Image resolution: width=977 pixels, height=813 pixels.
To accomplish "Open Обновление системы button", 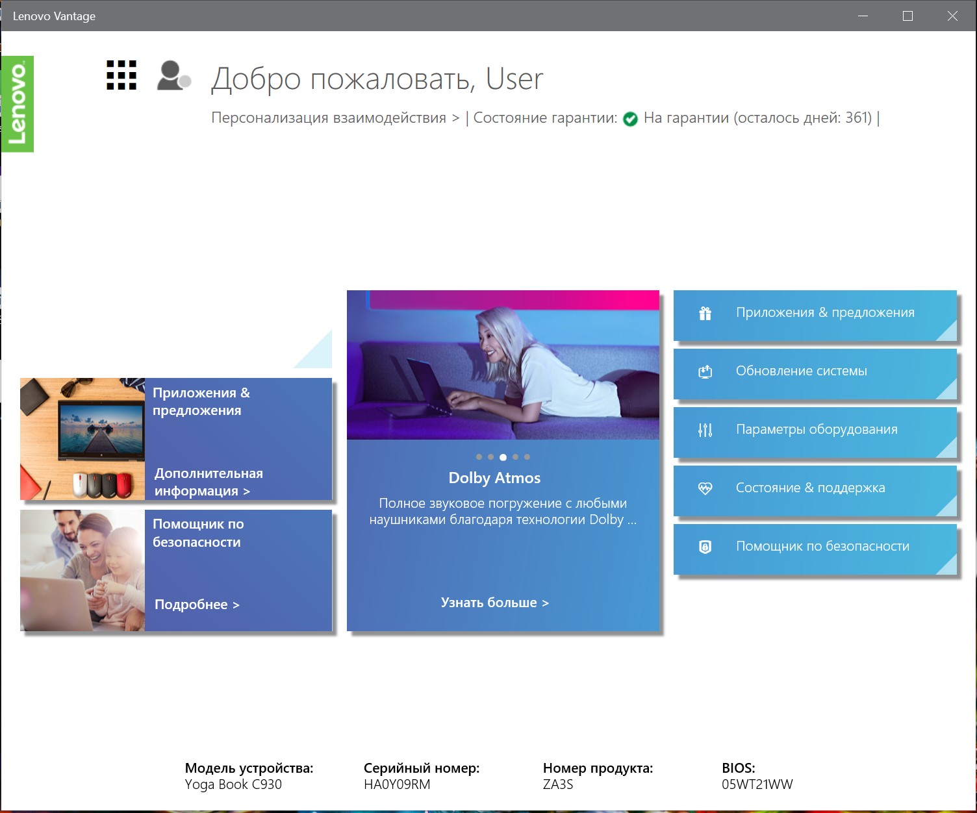I will pos(815,374).
